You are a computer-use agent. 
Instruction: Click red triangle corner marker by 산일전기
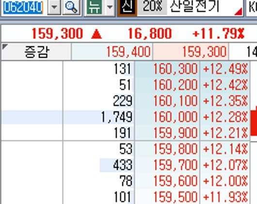[239, 12]
